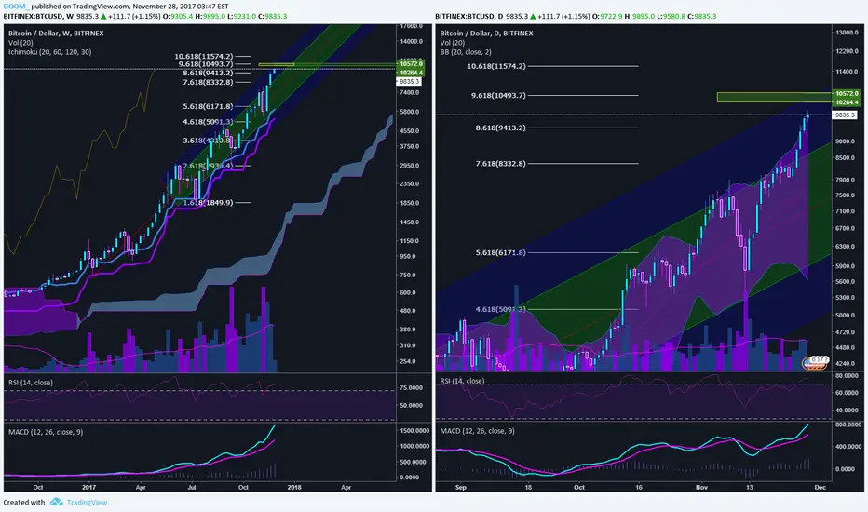Select the 9.618(10493.7) Fib label on weekly chart
This screenshot has height=512, width=868.
point(206,64)
